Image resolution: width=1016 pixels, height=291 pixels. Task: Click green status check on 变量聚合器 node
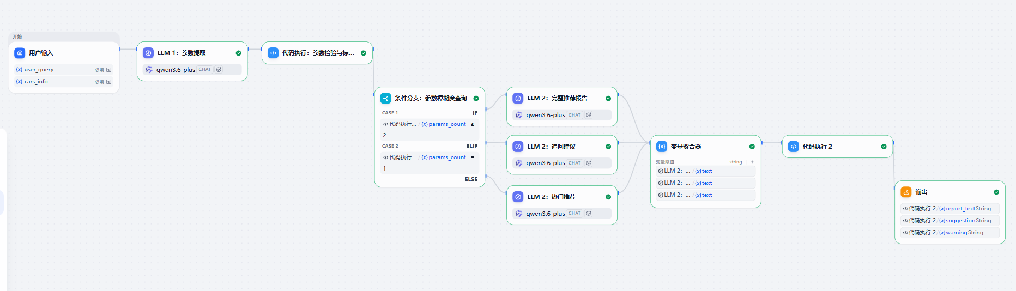[x=752, y=147]
